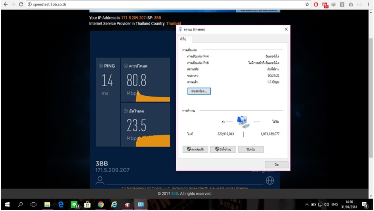Launch Microsoft Edge from taskbar
Image resolution: width=374 pixels, height=211 pixels.
tap(61, 205)
